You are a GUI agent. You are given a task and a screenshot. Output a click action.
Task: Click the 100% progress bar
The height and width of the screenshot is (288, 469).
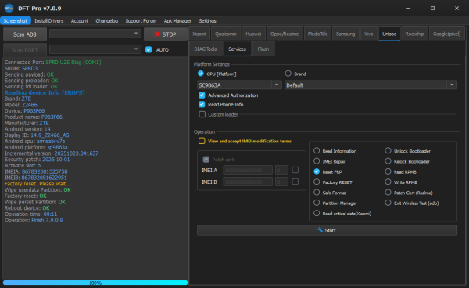95,283
